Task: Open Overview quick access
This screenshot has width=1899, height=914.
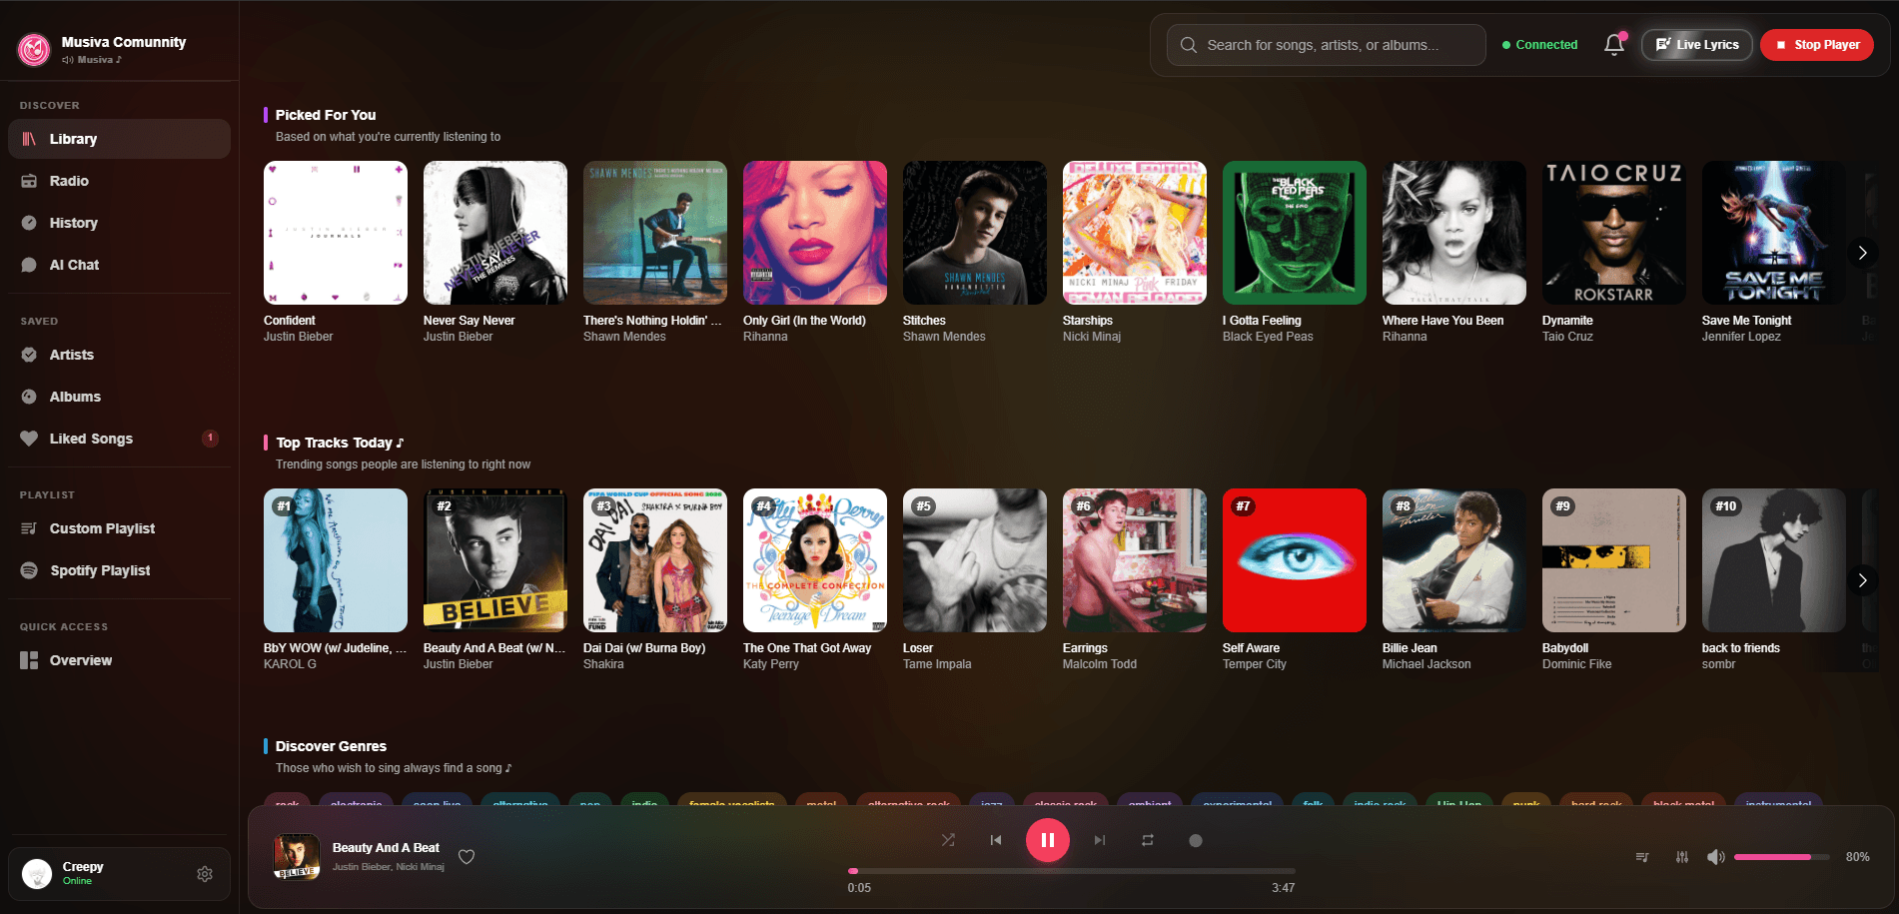Action: click(119, 660)
